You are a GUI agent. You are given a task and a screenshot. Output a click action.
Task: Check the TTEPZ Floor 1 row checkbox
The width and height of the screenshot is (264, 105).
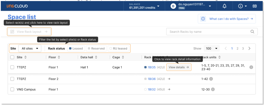point(12,67)
